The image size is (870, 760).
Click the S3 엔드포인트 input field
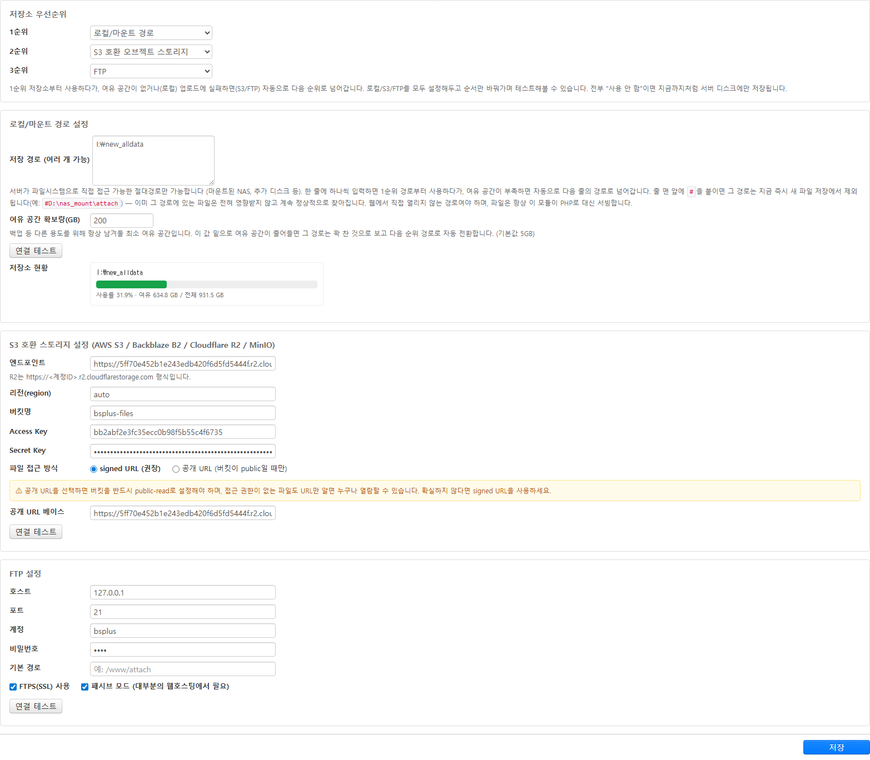182,364
